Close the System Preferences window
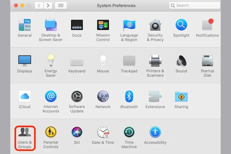The width and height of the screenshot is (231, 154). (x=16, y=5)
